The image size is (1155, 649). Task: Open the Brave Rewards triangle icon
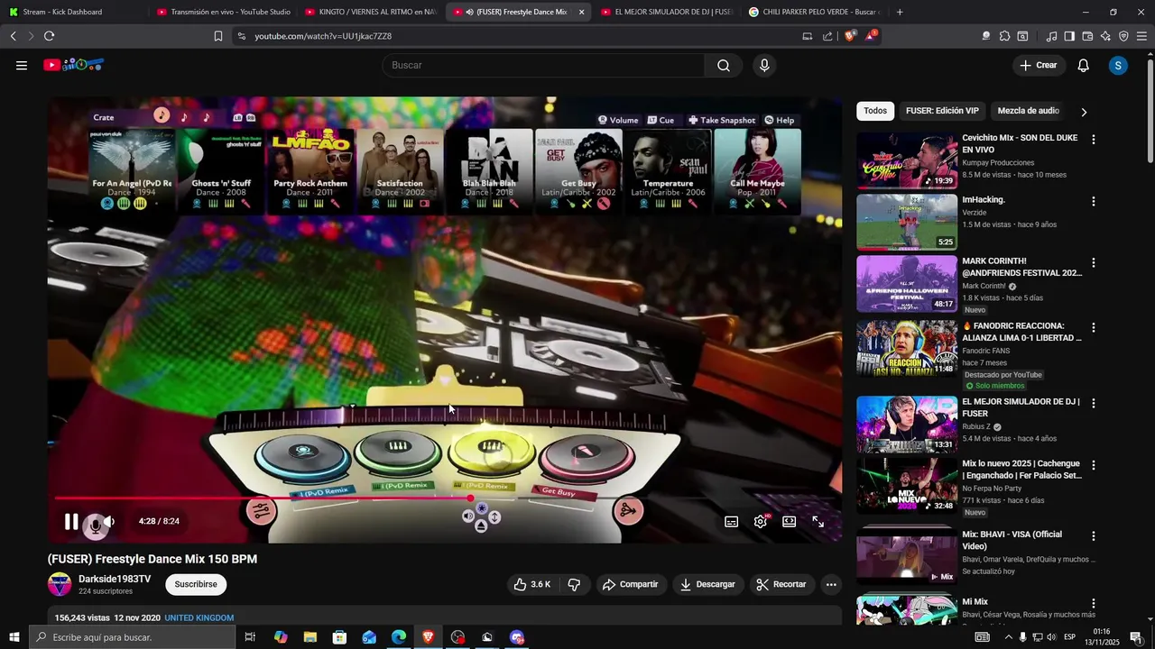(x=871, y=36)
